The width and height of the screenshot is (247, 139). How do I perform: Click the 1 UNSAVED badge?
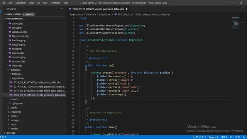[x=29, y=14]
